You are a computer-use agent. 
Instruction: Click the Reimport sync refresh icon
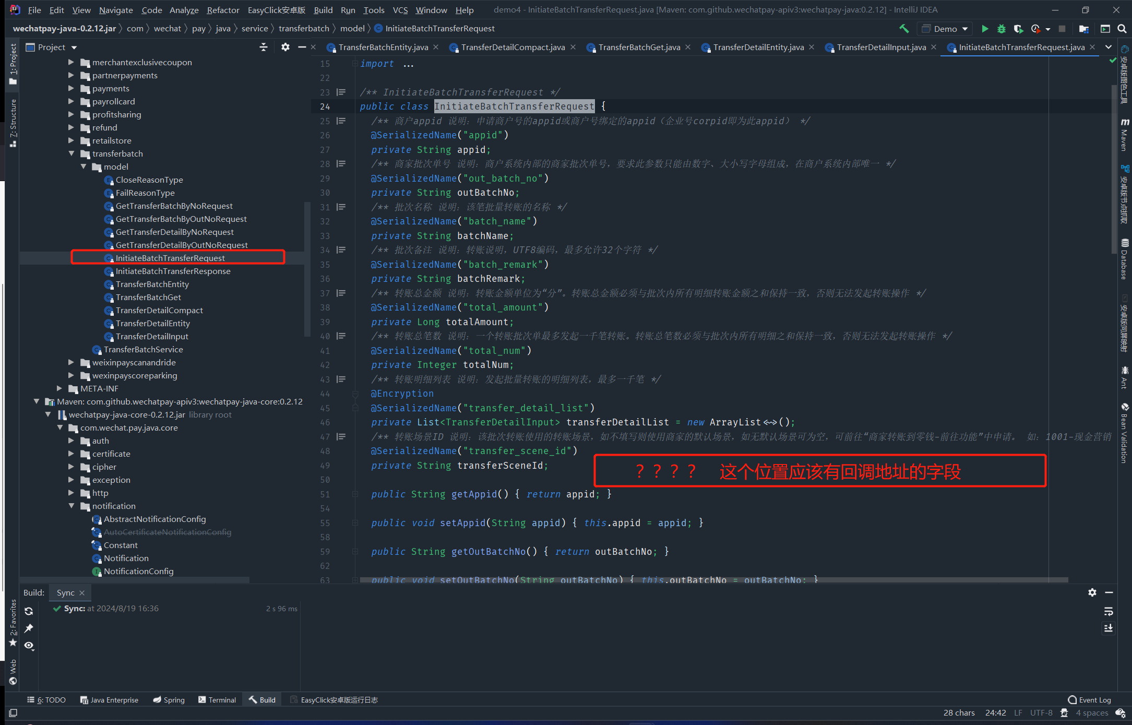29,611
